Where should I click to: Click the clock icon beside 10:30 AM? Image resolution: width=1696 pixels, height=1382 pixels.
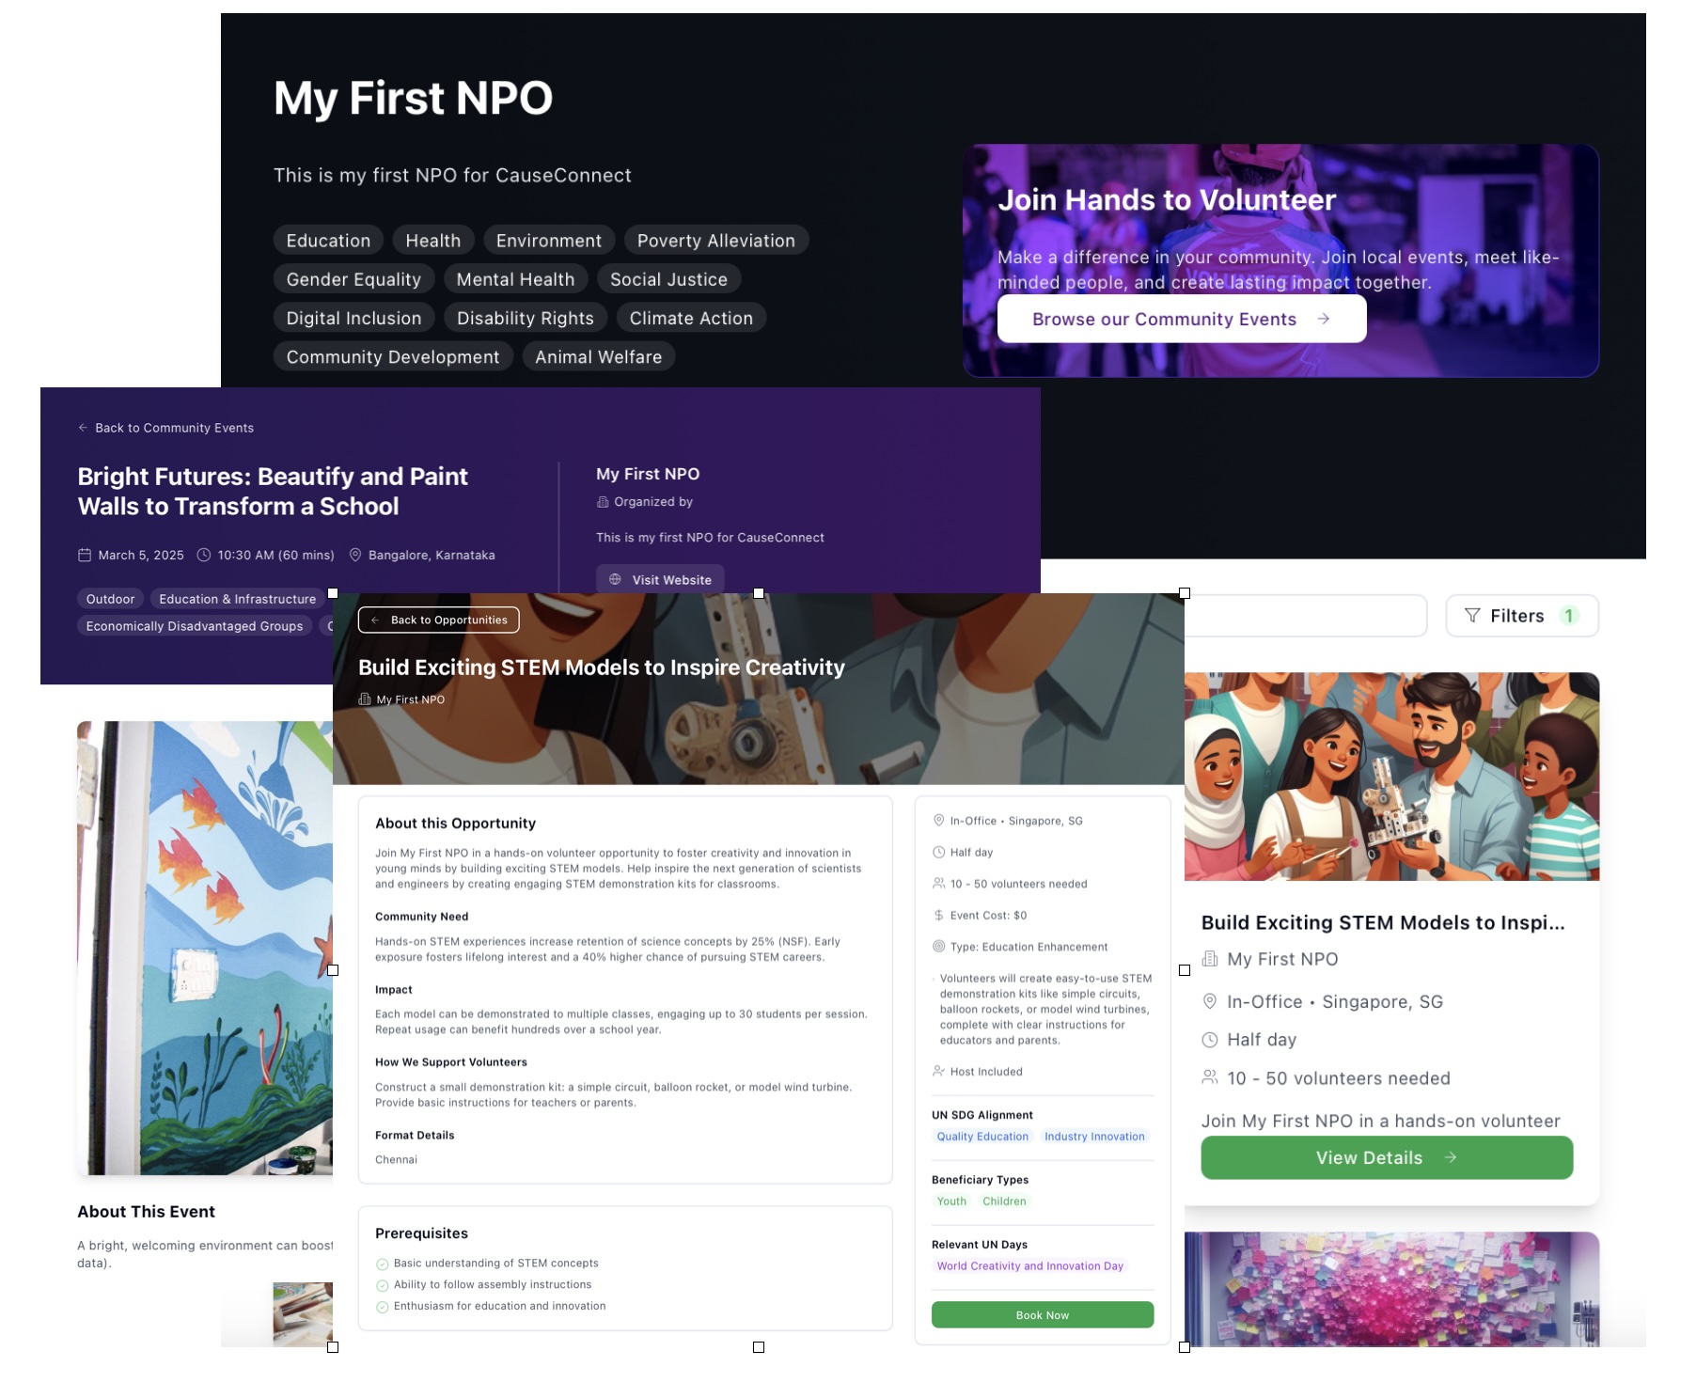(x=204, y=556)
